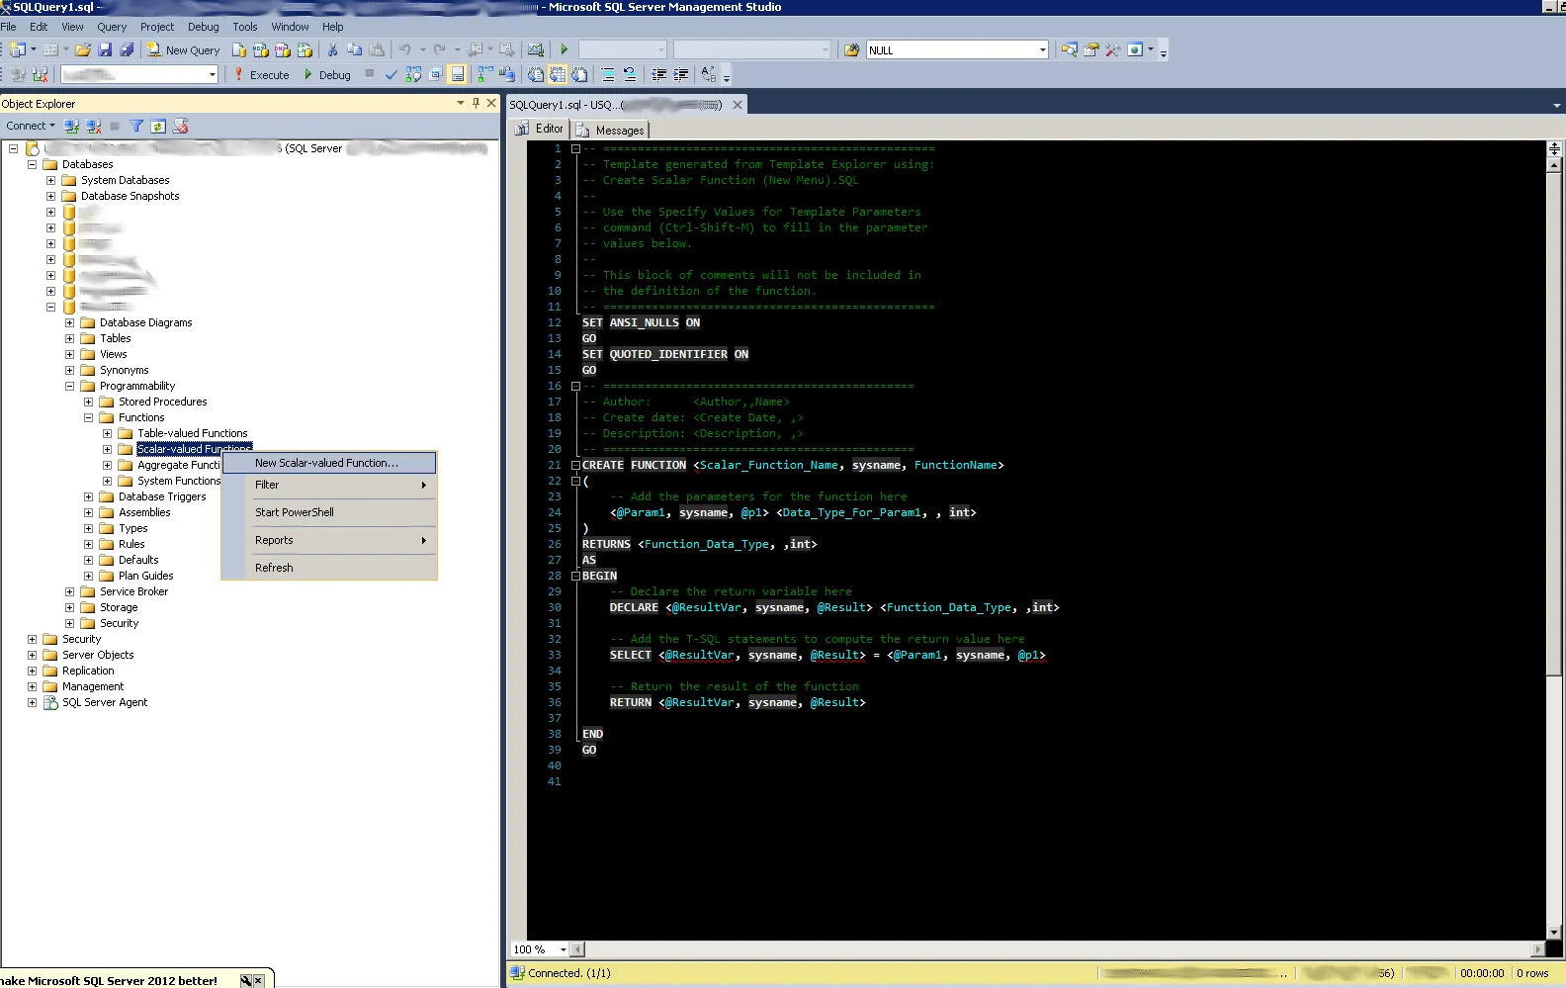Click the Parse checkmark icon

click(391, 74)
